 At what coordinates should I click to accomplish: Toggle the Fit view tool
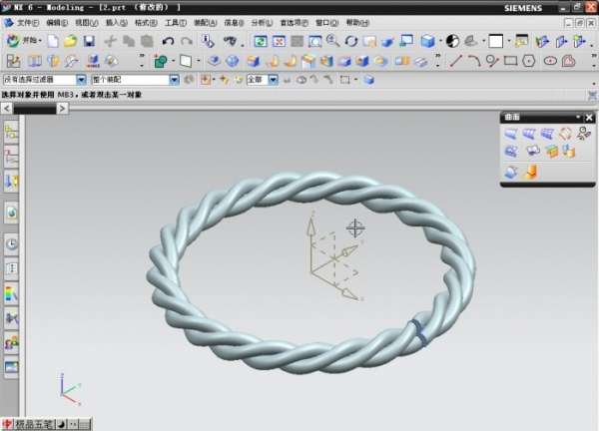pos(260,41)
